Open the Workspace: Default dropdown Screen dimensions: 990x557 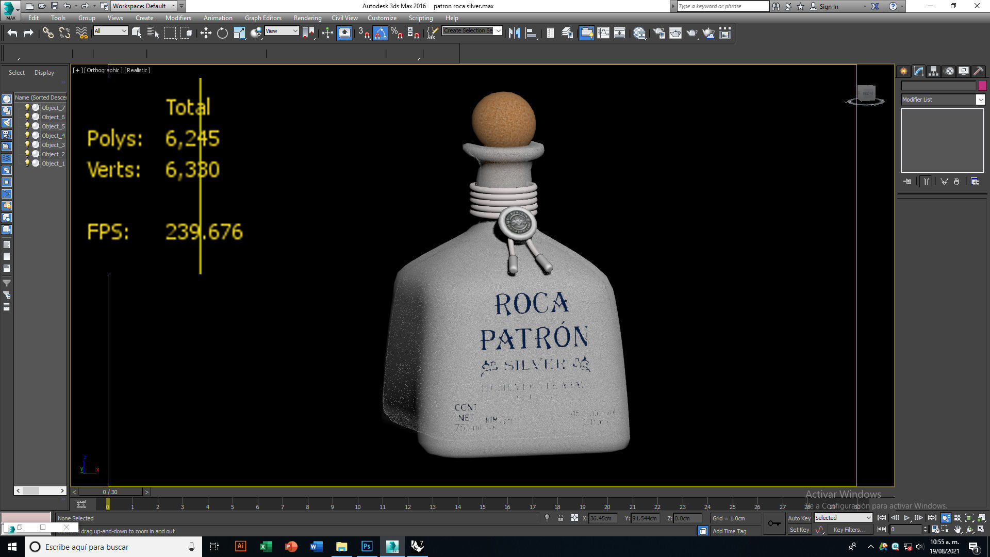[143, 6]
